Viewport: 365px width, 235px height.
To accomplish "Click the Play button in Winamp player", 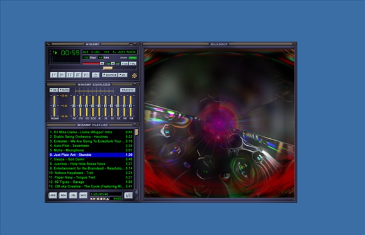I will pyautogui.click(x=62, y=75).
